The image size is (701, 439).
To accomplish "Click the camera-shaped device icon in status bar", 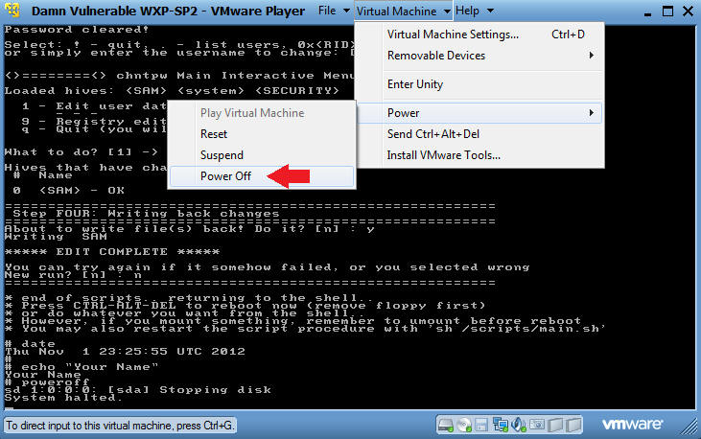I will (x=537, y=425).
